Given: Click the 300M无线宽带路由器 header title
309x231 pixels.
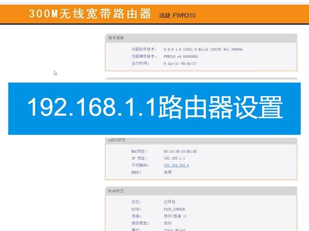Looking at the screenshot, I should point(90,14).
